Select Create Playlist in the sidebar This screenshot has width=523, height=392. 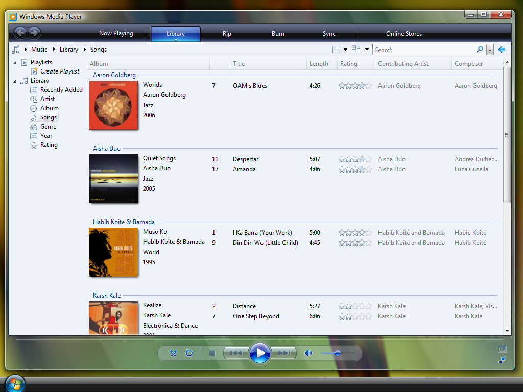pos(60,71)
